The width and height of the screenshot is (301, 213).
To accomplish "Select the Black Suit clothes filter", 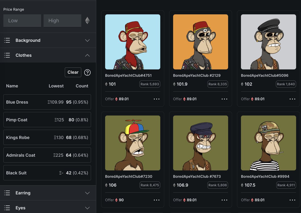I will point(47,173).
